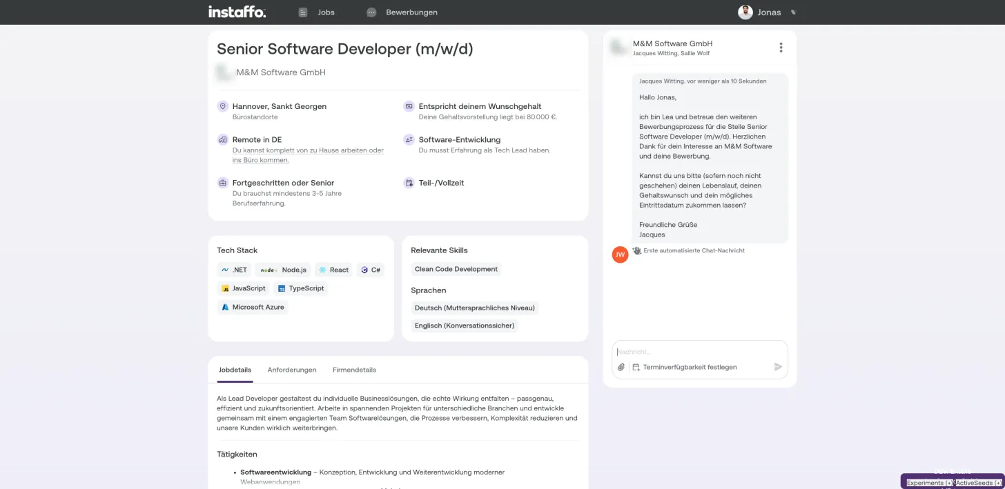
Task: Click the briefcase icon next to Fortgeschritten oder Senior
Action: 222,183
